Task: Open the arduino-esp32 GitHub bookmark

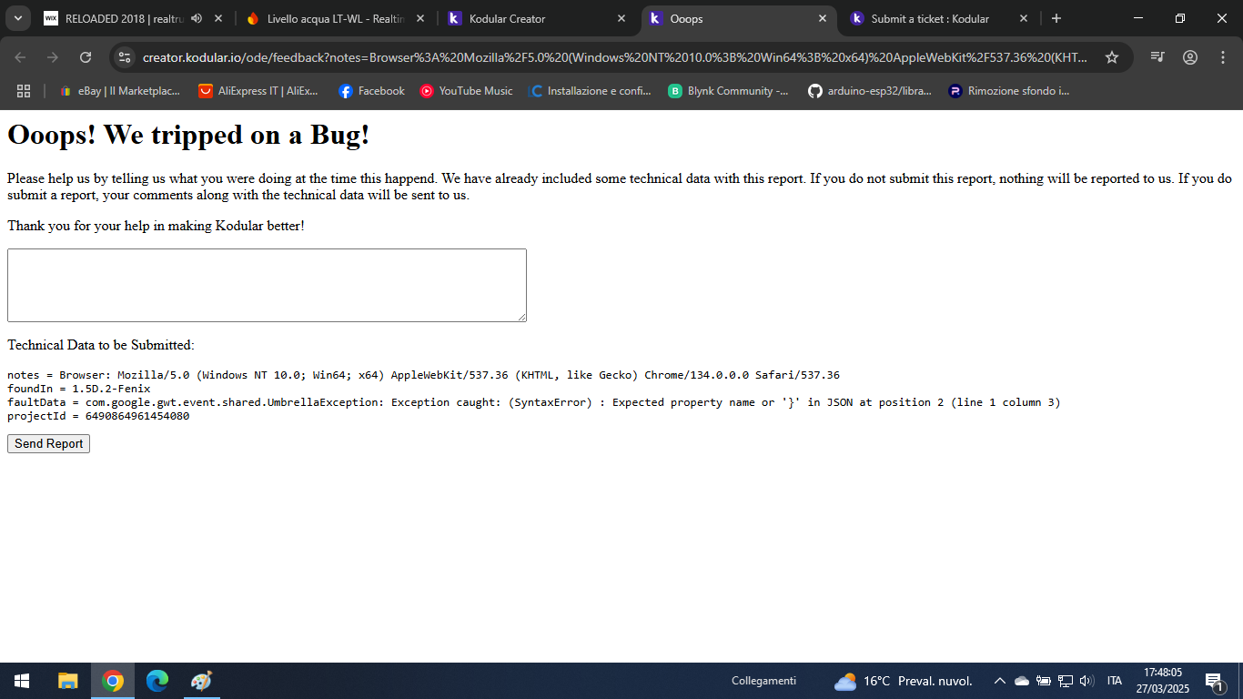Action: (871, 90)
